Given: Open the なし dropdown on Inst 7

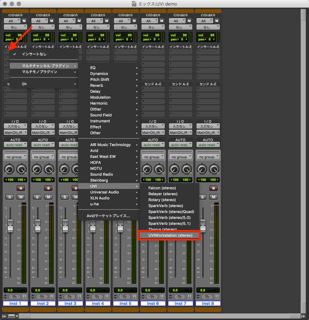Looking at the screenshot, I should pyautogui.click(x=180, y=27).
